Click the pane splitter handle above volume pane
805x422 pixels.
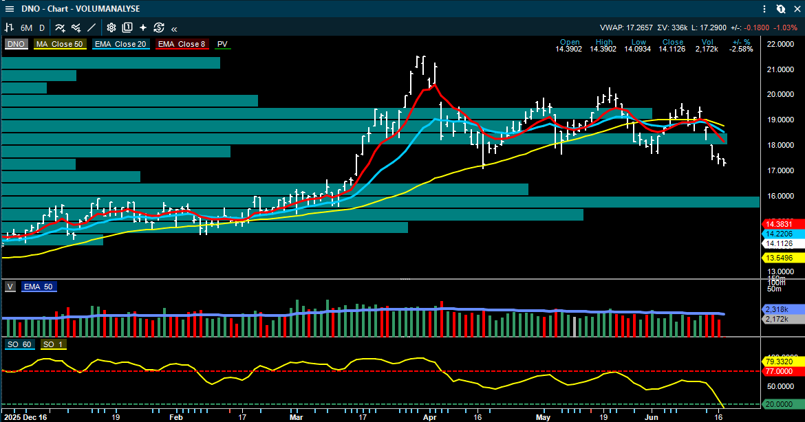tap(405, 279)
